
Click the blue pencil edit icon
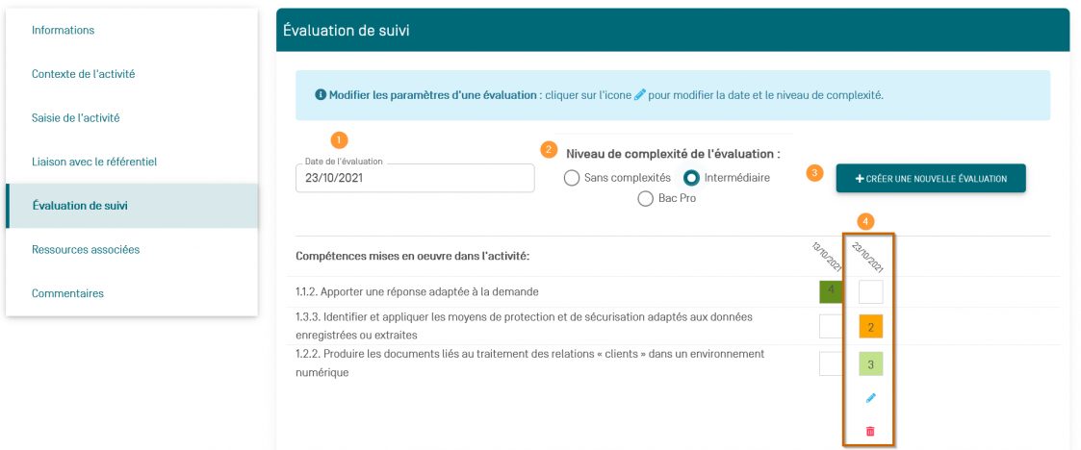tap(871, 397)
